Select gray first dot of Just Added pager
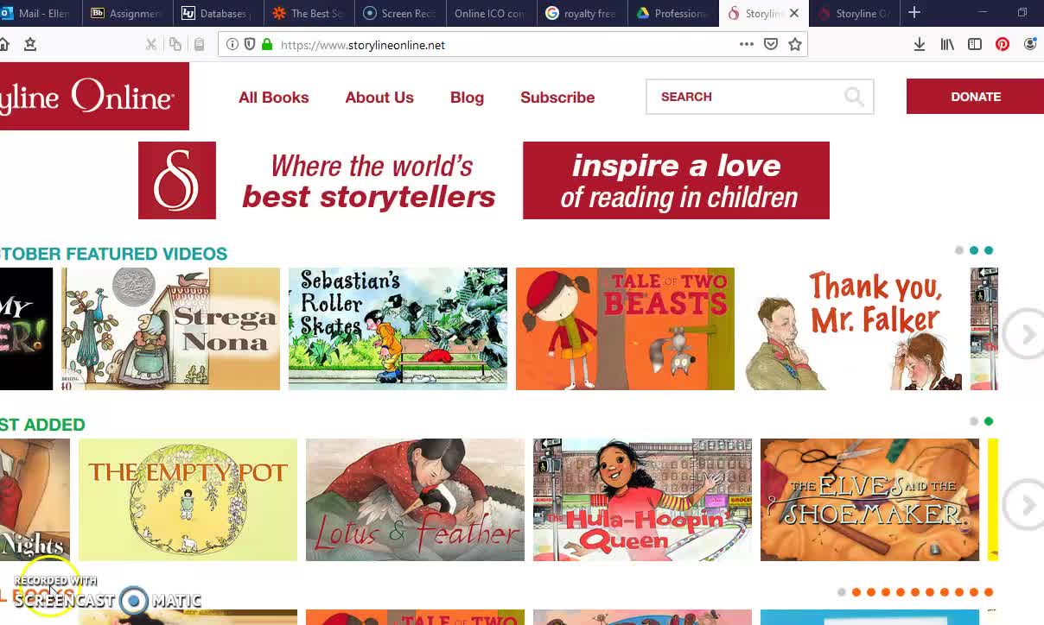 [x=974, y=421]
